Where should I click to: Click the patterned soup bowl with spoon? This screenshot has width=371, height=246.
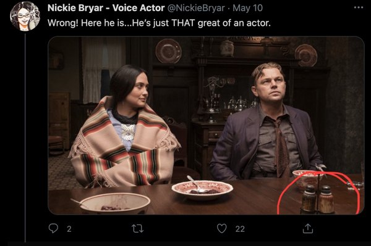coord(202,189)
